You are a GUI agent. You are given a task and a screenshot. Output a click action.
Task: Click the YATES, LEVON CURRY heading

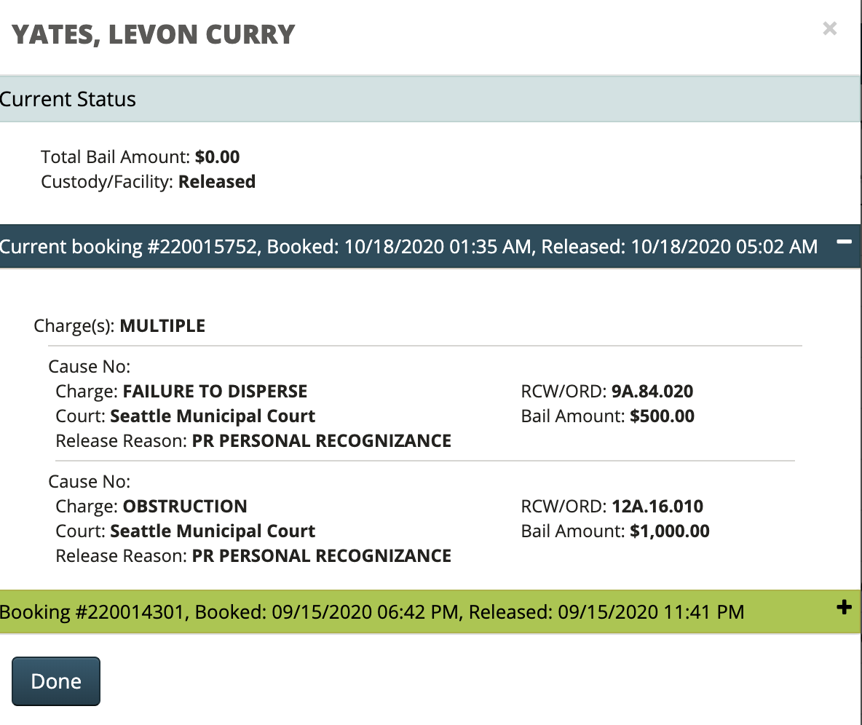coord(153,34)
